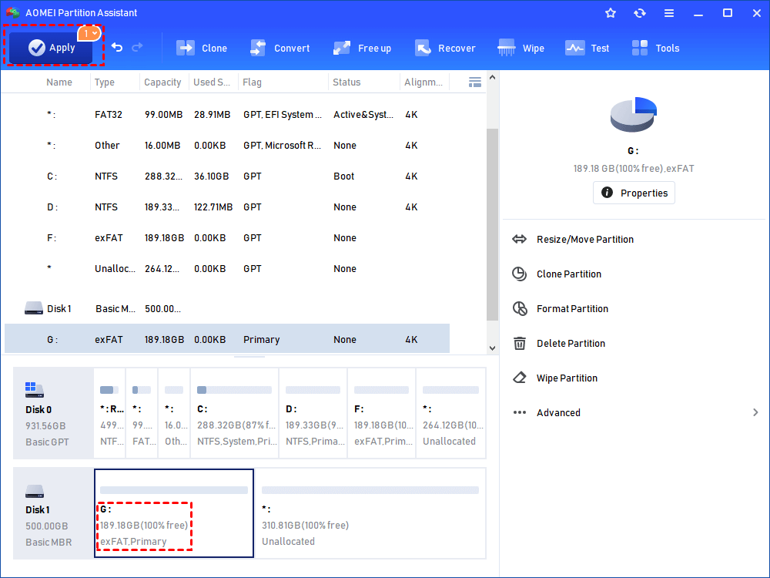
Task: Click the Clone Partition pie icon
Action: coord(519,274)
